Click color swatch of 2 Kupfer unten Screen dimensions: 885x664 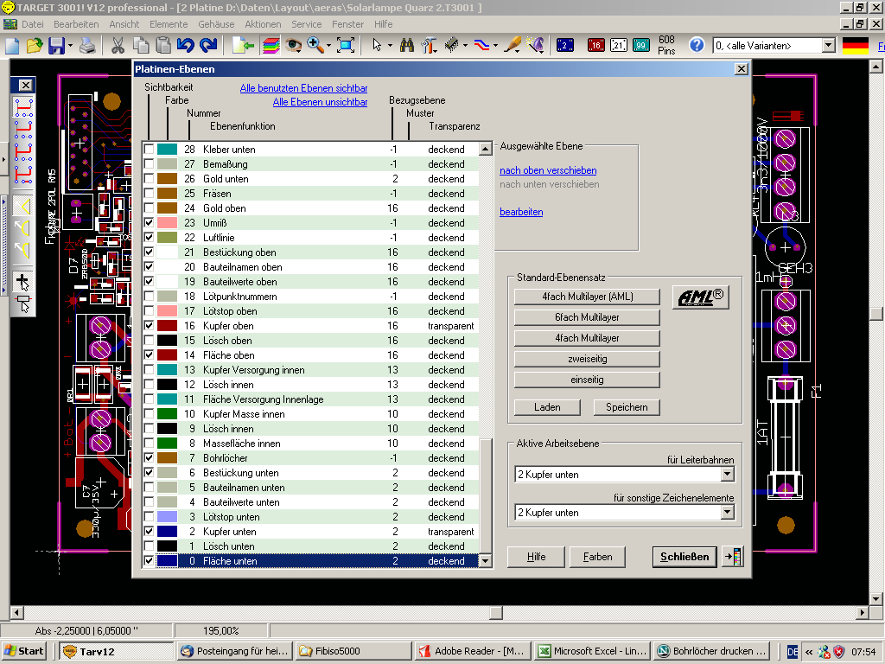tap(167, 531)
